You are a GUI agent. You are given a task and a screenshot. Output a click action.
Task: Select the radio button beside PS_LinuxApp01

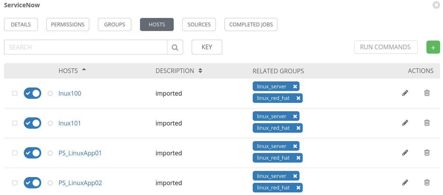pos(50,153)
